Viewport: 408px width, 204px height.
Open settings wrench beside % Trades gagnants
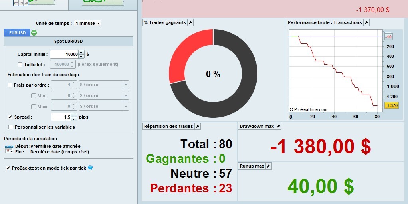[x=190, y=22]
